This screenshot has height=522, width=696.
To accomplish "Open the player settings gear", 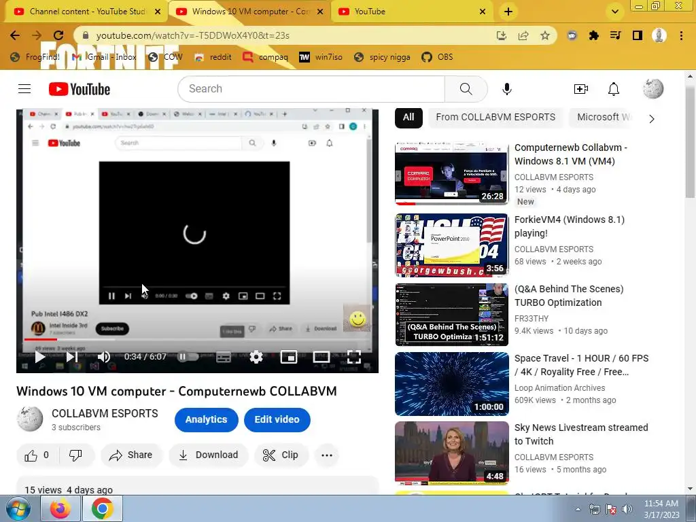I will click(256, 356).
